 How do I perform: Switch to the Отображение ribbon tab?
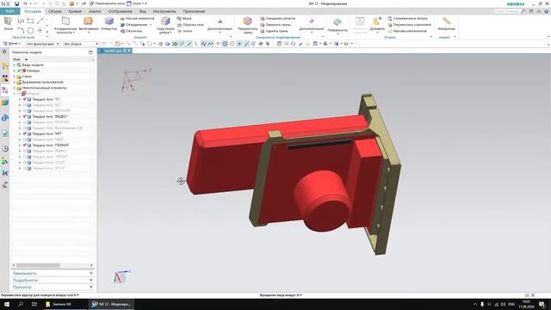click(121, 11)
